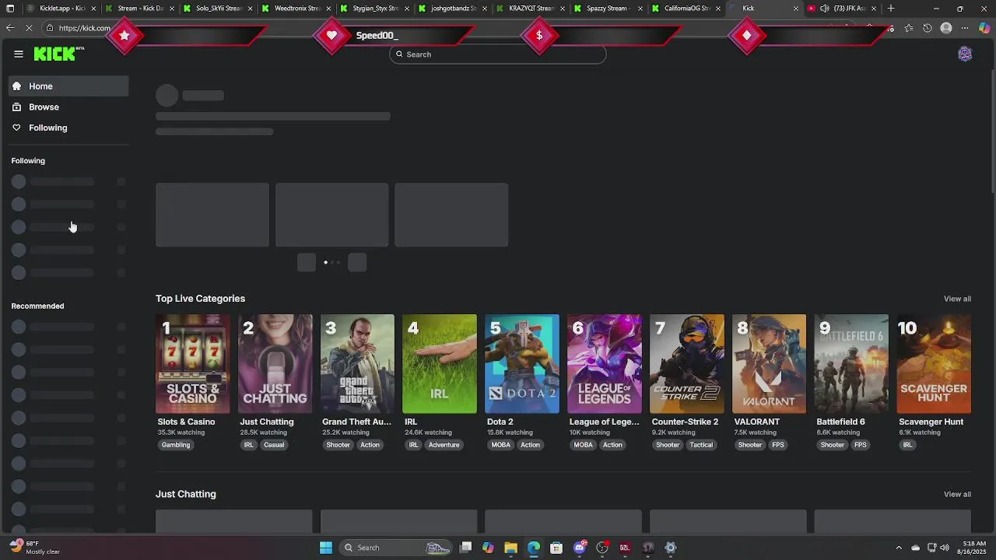This screenshot has height=560, width=996.
Task: Open Following in the sidebar
Action: pos(68,128)
